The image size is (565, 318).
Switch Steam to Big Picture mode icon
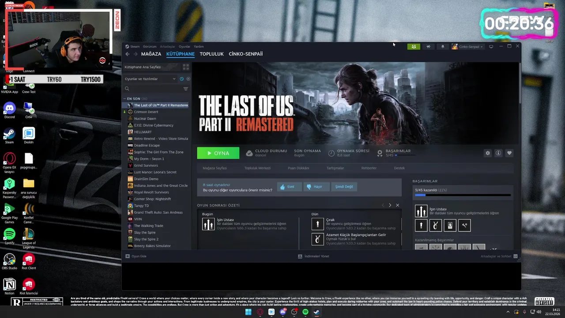tap(491, 46)
